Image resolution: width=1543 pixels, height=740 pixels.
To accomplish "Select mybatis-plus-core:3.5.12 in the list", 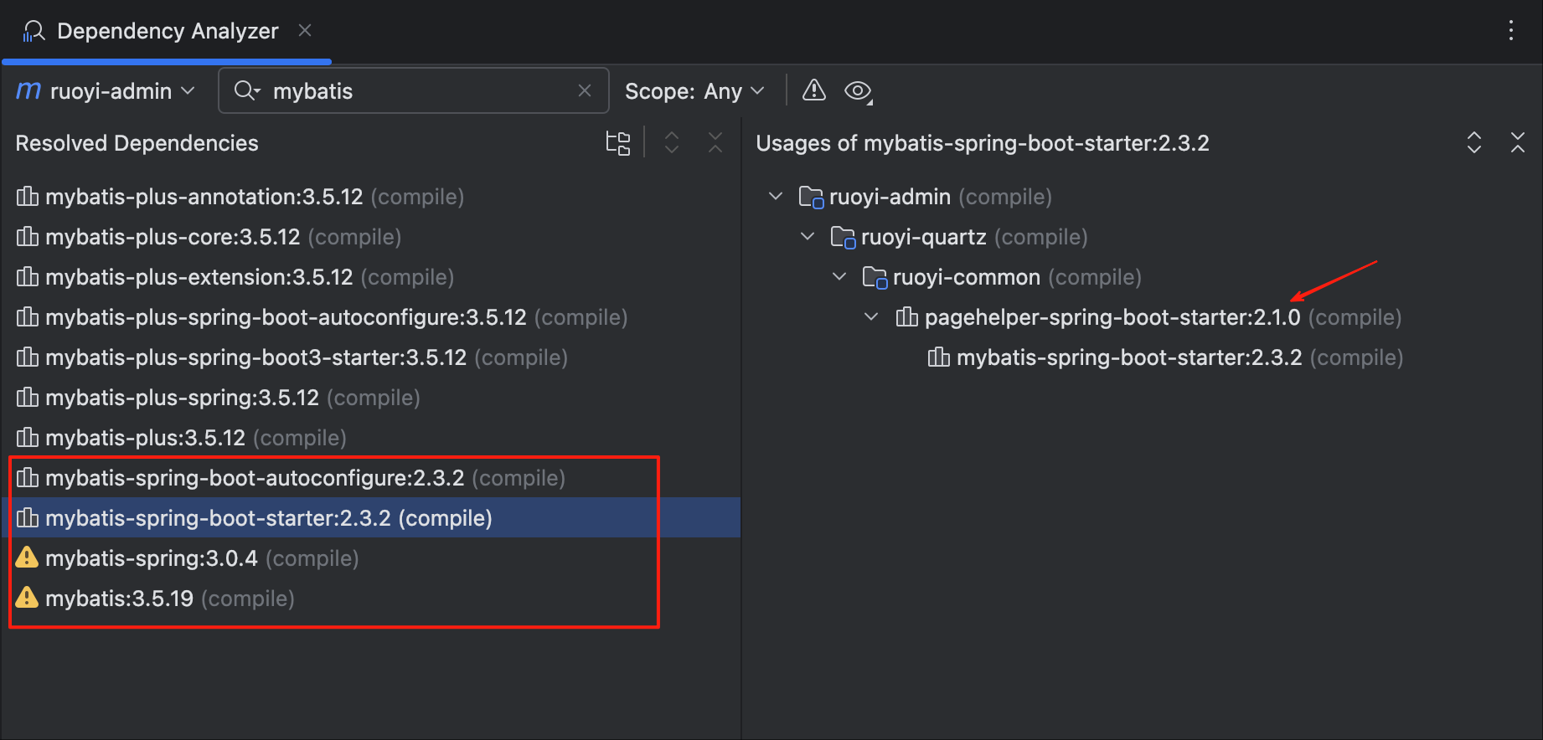I will tap(173, 237).
